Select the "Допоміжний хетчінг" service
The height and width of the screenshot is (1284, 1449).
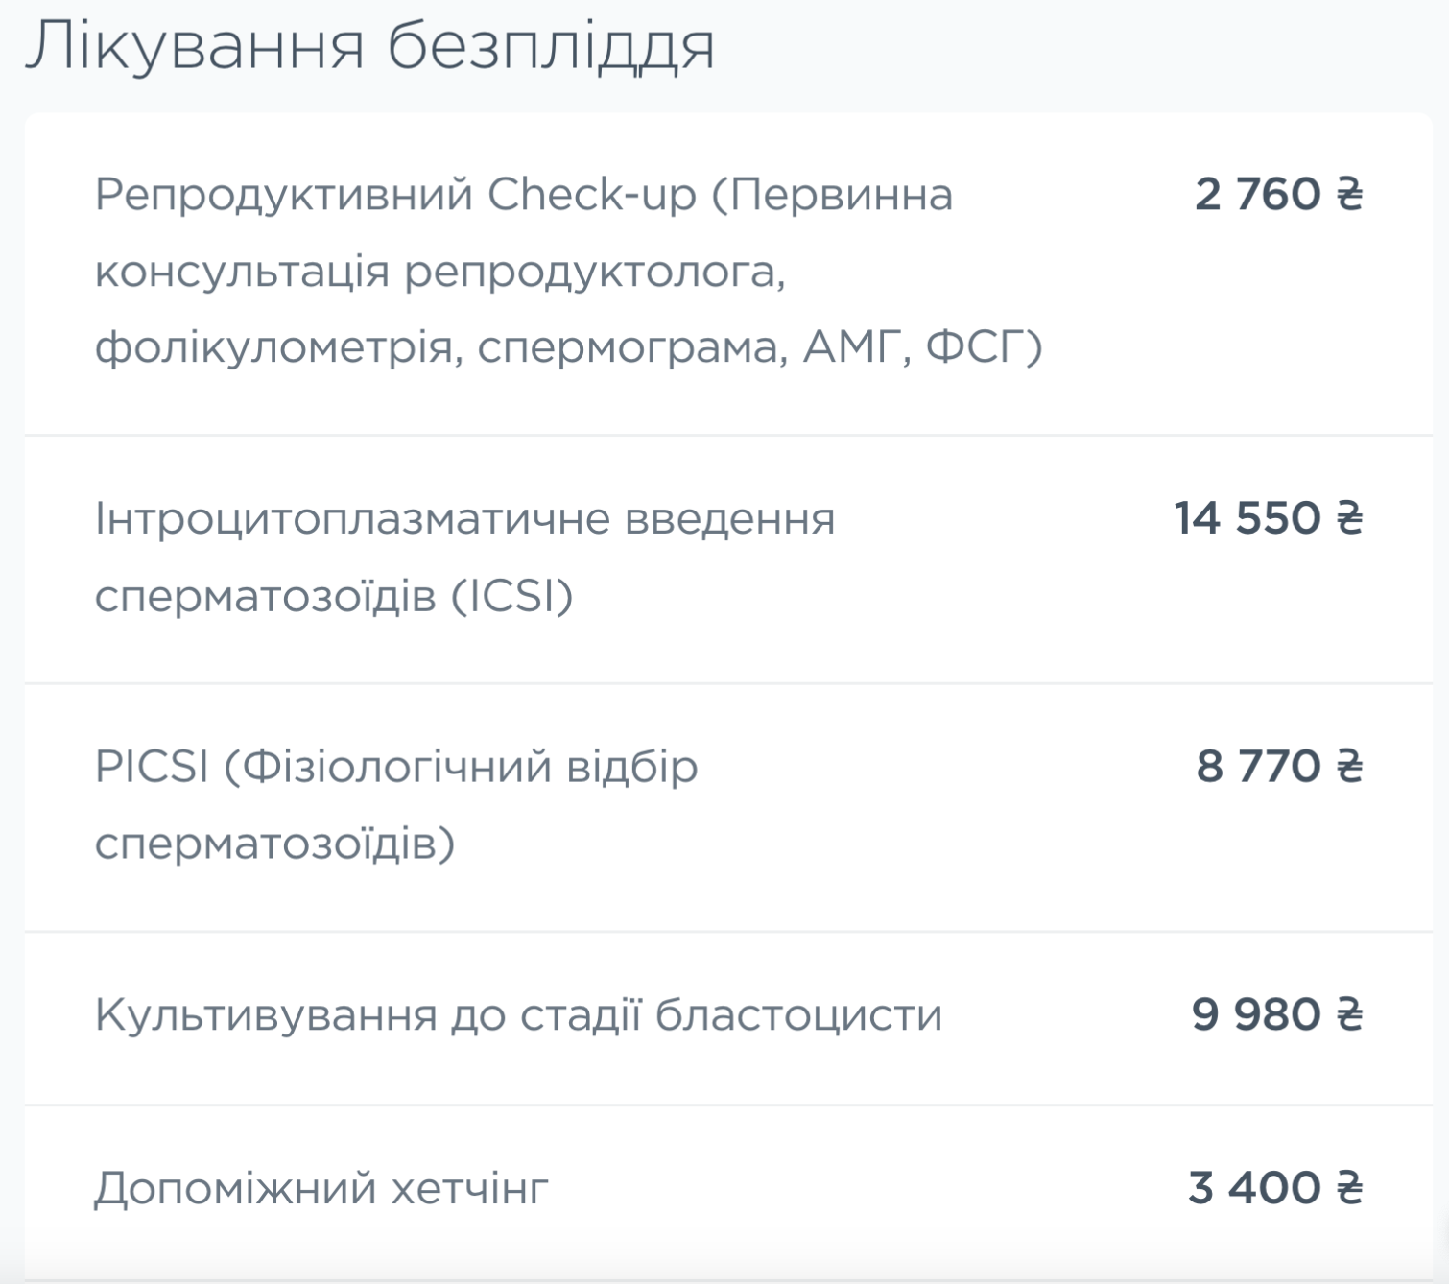[x=321, y=1188]
